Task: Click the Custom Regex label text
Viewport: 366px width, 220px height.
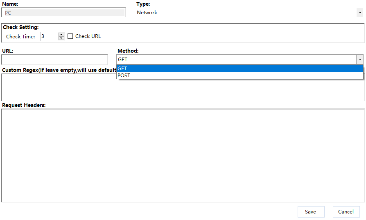Action: [x=57, y=70]
